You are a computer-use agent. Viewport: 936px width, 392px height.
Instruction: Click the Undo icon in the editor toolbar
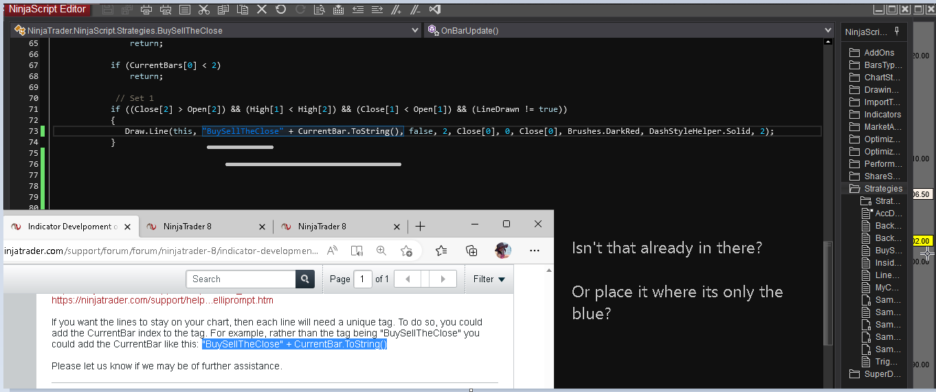281,10
